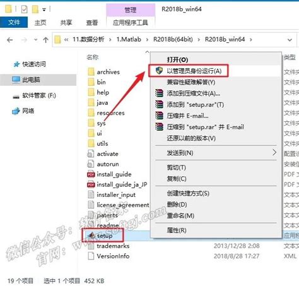The image size is (299, 286).
Task: Click the patents file name
Action: 107,215
